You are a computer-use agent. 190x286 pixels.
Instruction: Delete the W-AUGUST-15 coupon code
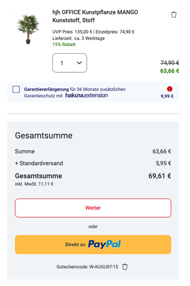point(125,267)
